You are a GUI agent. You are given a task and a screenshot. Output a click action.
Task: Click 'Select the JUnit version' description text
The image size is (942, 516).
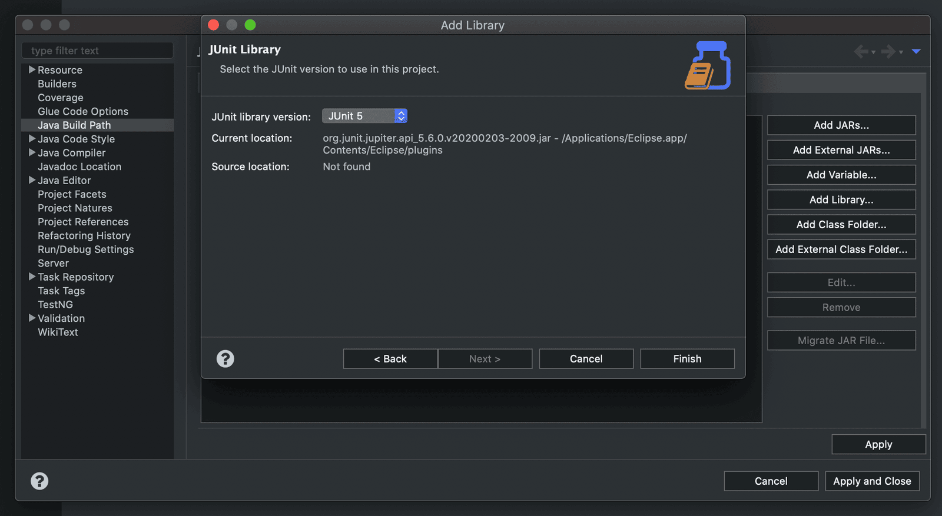pyautogui.click(x=329, y=69)
